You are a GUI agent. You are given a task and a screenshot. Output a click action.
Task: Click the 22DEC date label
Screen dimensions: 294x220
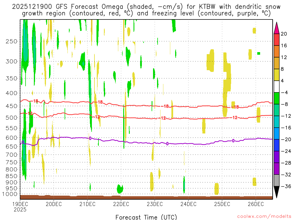tap(121, 204)
